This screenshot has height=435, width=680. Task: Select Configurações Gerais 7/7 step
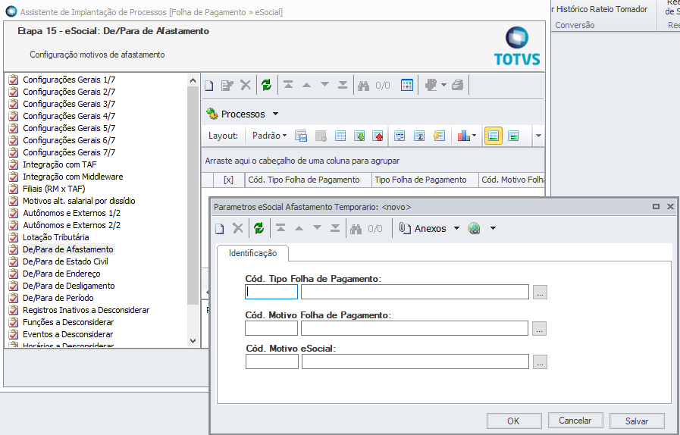click(x=68, y=152)
